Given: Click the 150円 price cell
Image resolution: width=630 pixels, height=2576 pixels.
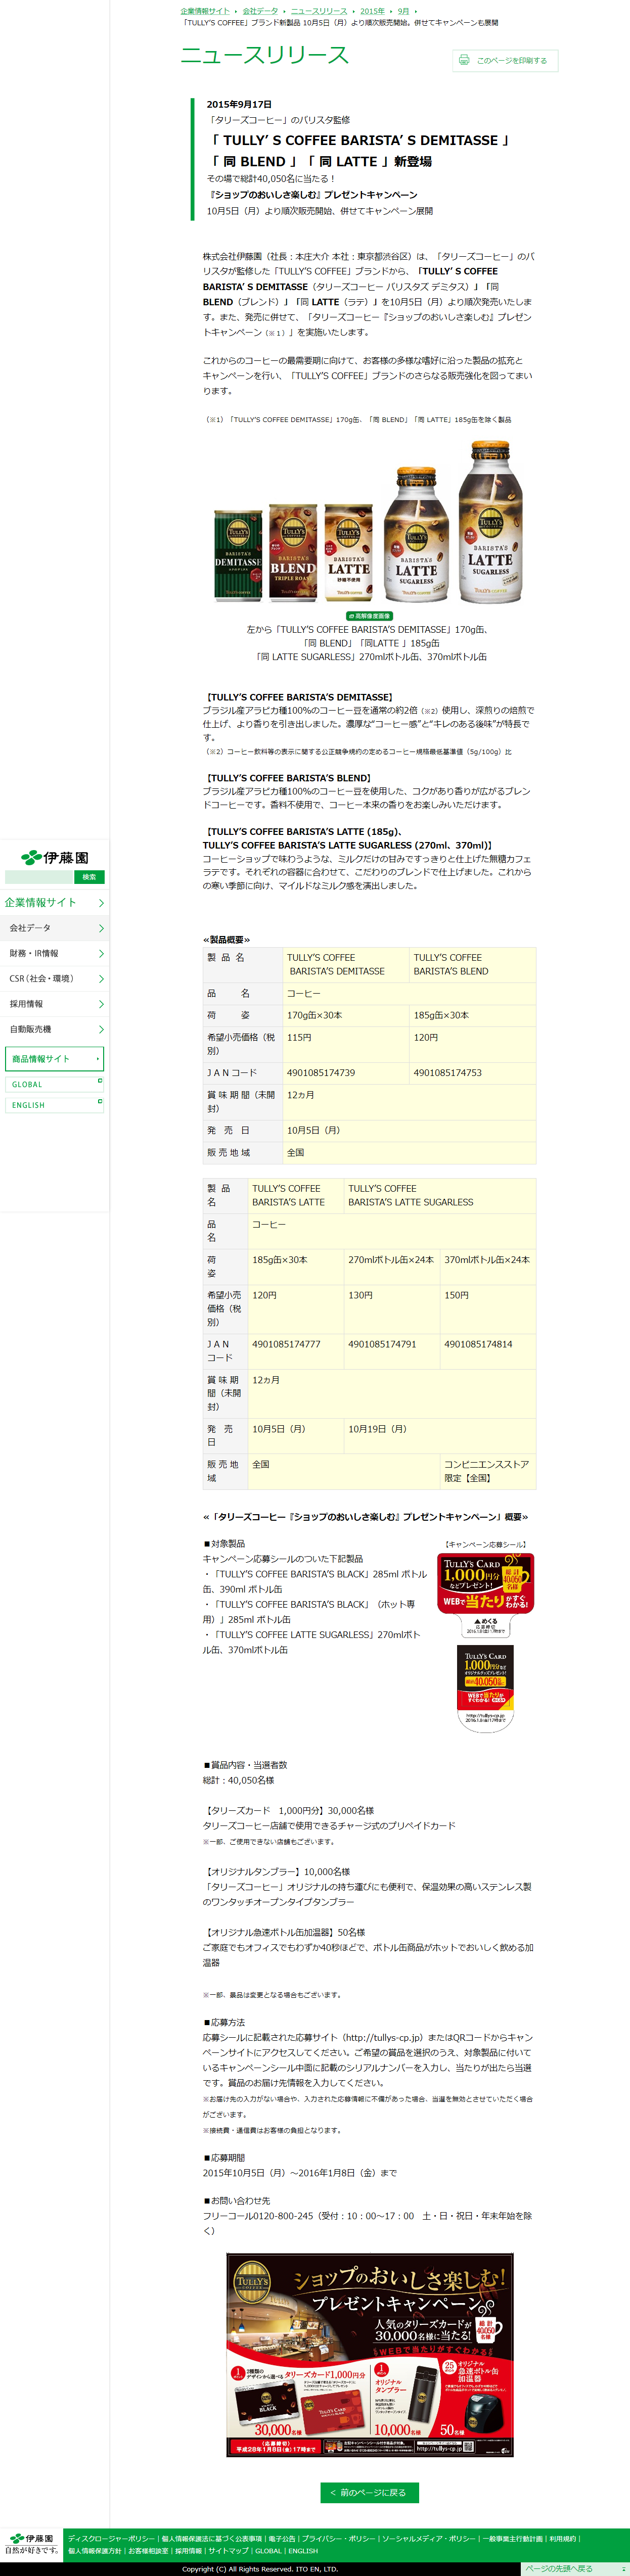Looking at the screenshot, I should (488, 1309).
